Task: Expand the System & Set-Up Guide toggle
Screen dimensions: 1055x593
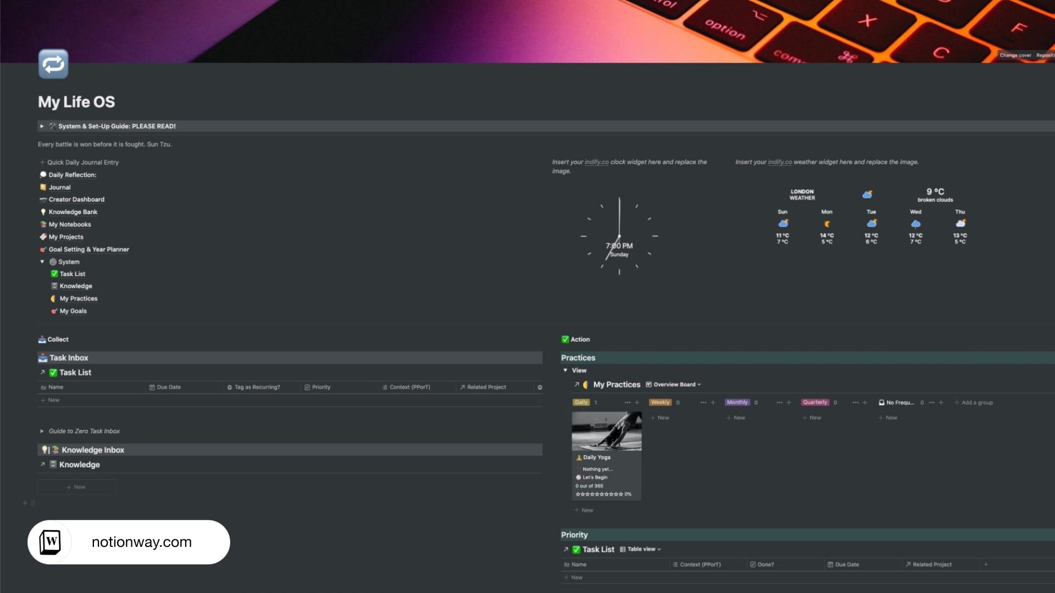Action: pyautogui.click(x=42, y=126)
